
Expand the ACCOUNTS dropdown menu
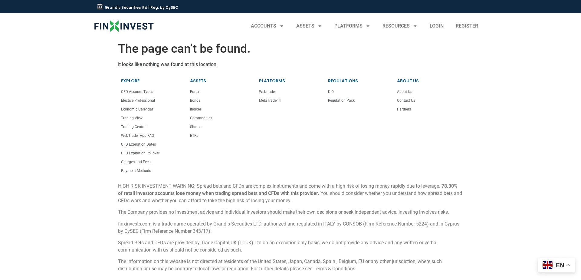point(267,26)
